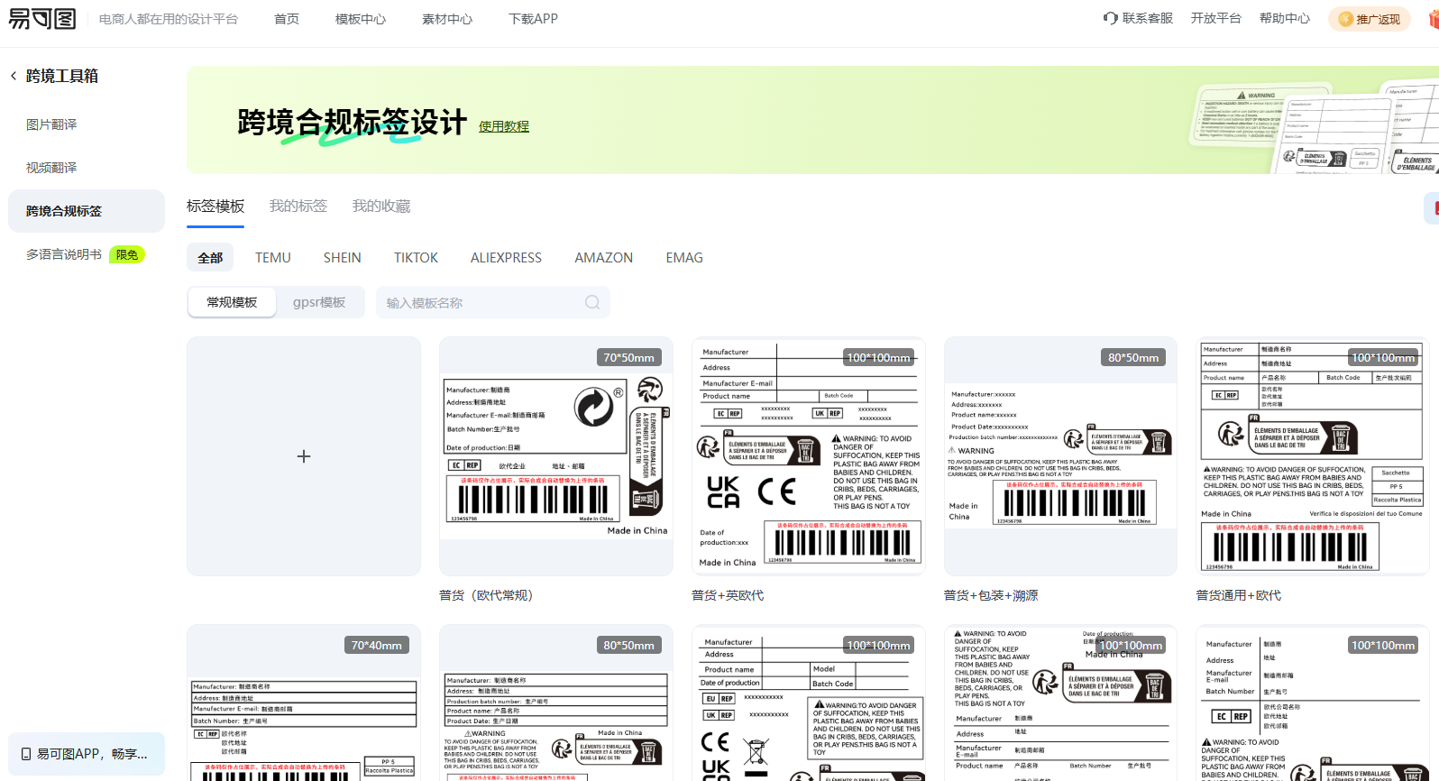Open the 普货通用+欧代 100*100mm template
Image resolution: width=1439 pixels, height=781 pixels.
tap(1313, 456)
